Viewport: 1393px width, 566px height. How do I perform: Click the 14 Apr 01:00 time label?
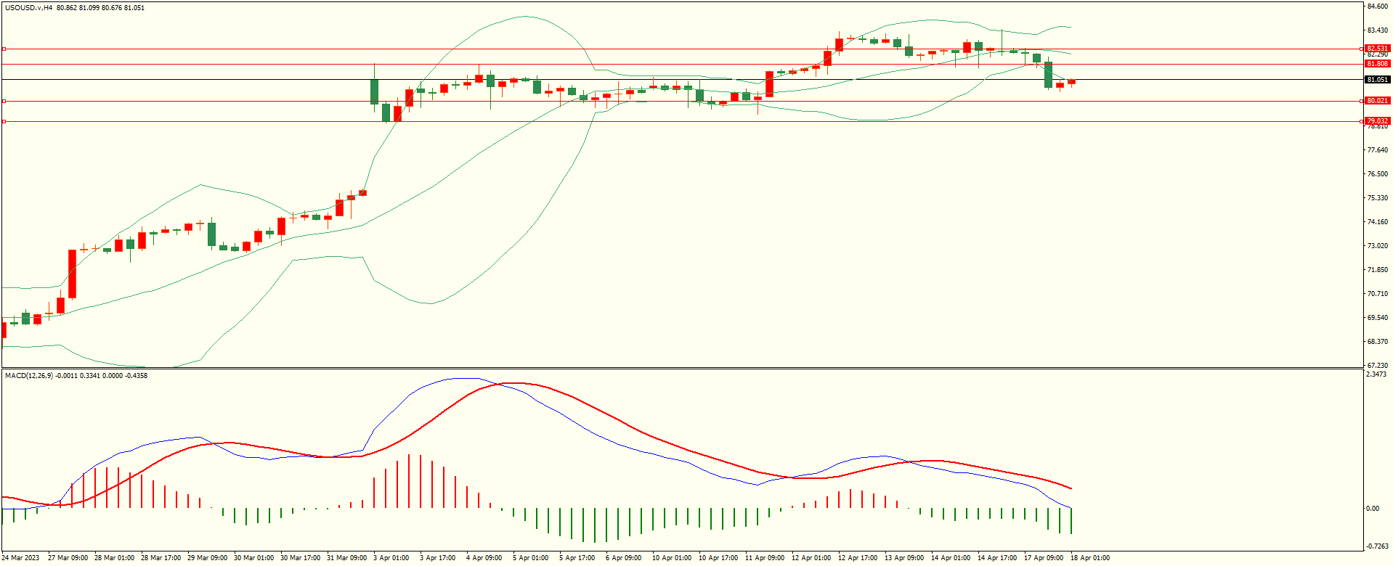[x=951, y=558]
